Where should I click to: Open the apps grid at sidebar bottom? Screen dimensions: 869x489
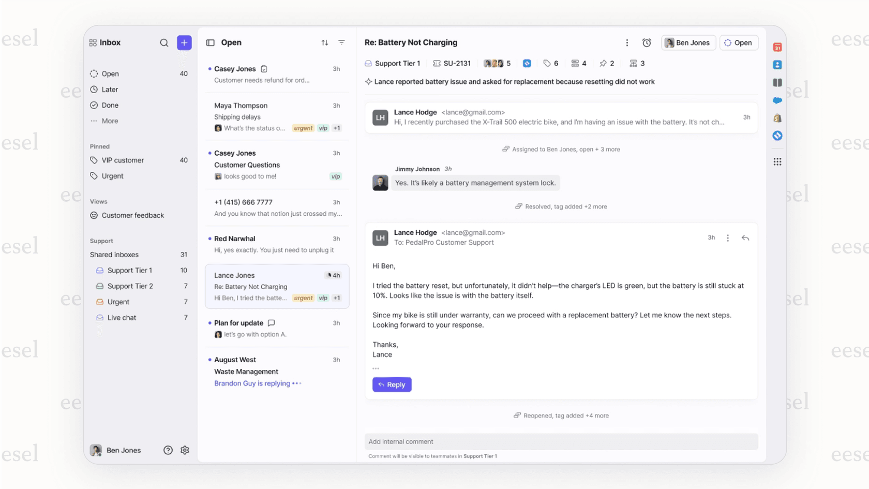[777, 161]
